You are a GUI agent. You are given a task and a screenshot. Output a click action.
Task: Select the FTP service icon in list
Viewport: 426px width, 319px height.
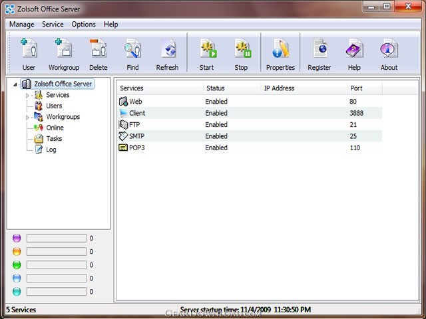(x=123, y=124)
